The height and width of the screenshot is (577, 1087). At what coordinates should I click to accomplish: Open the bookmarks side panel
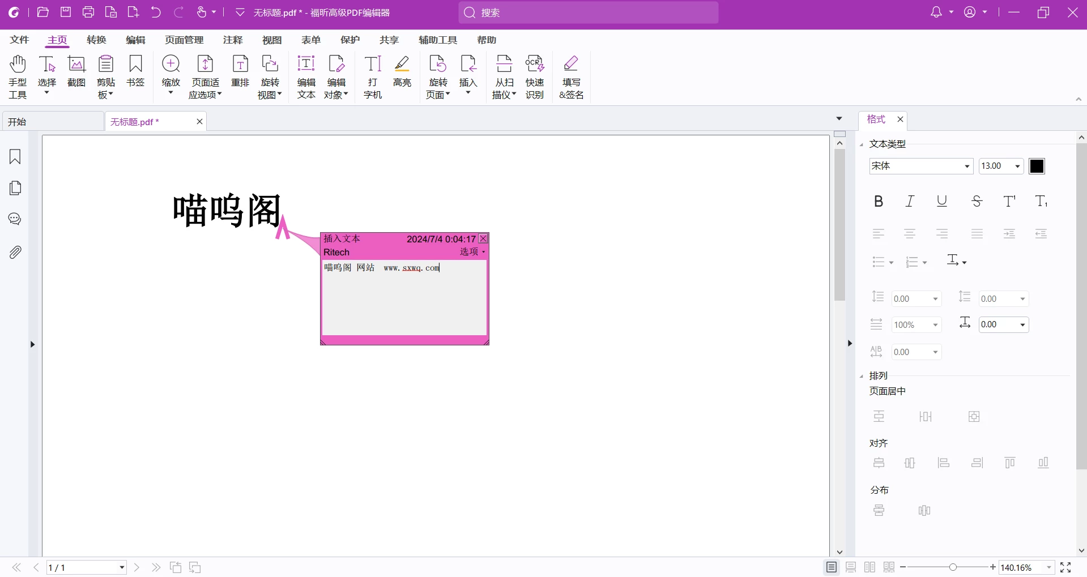click(x=15, y=157)
